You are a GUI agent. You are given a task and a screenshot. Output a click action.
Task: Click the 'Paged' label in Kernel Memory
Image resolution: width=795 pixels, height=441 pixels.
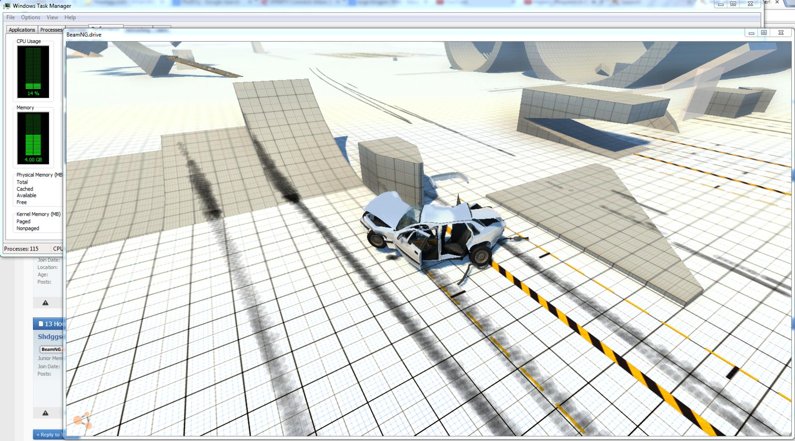(23, 222)
